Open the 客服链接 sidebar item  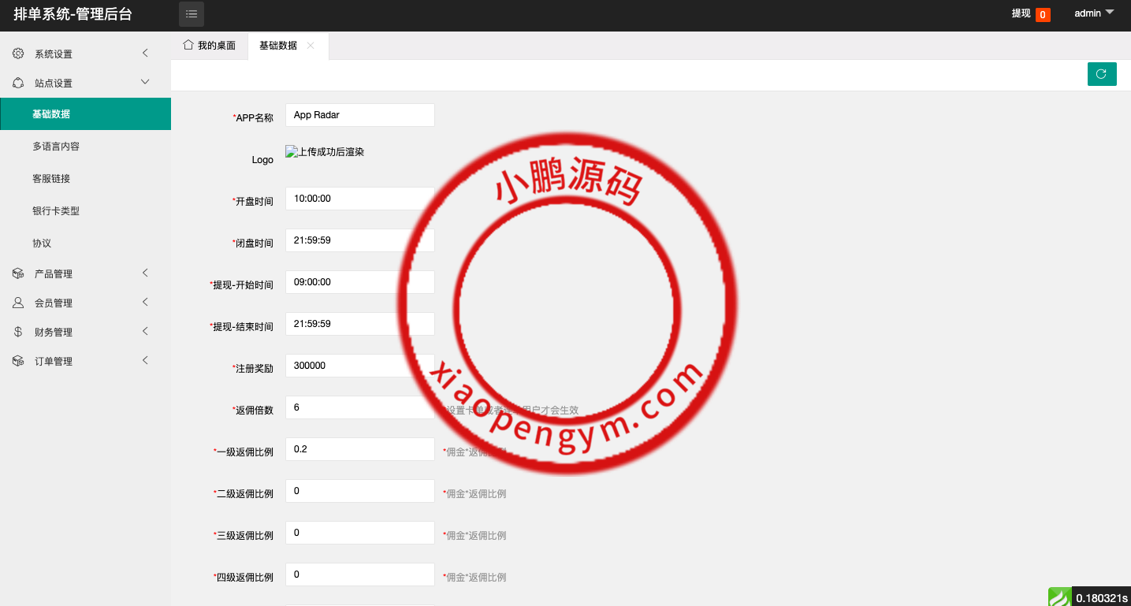[51, 179]
